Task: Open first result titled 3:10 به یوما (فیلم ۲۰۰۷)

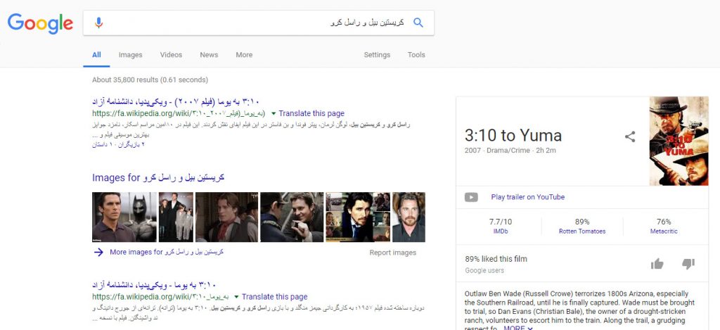Action: [x=177, y=101]
